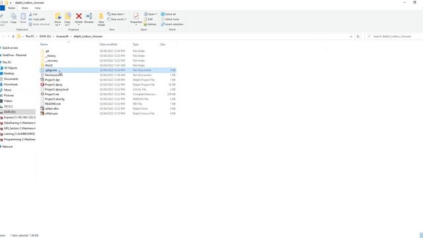Switch to the View ribbon tab
Viewport: 423px width, 238px height.
(x=38, y=8)
